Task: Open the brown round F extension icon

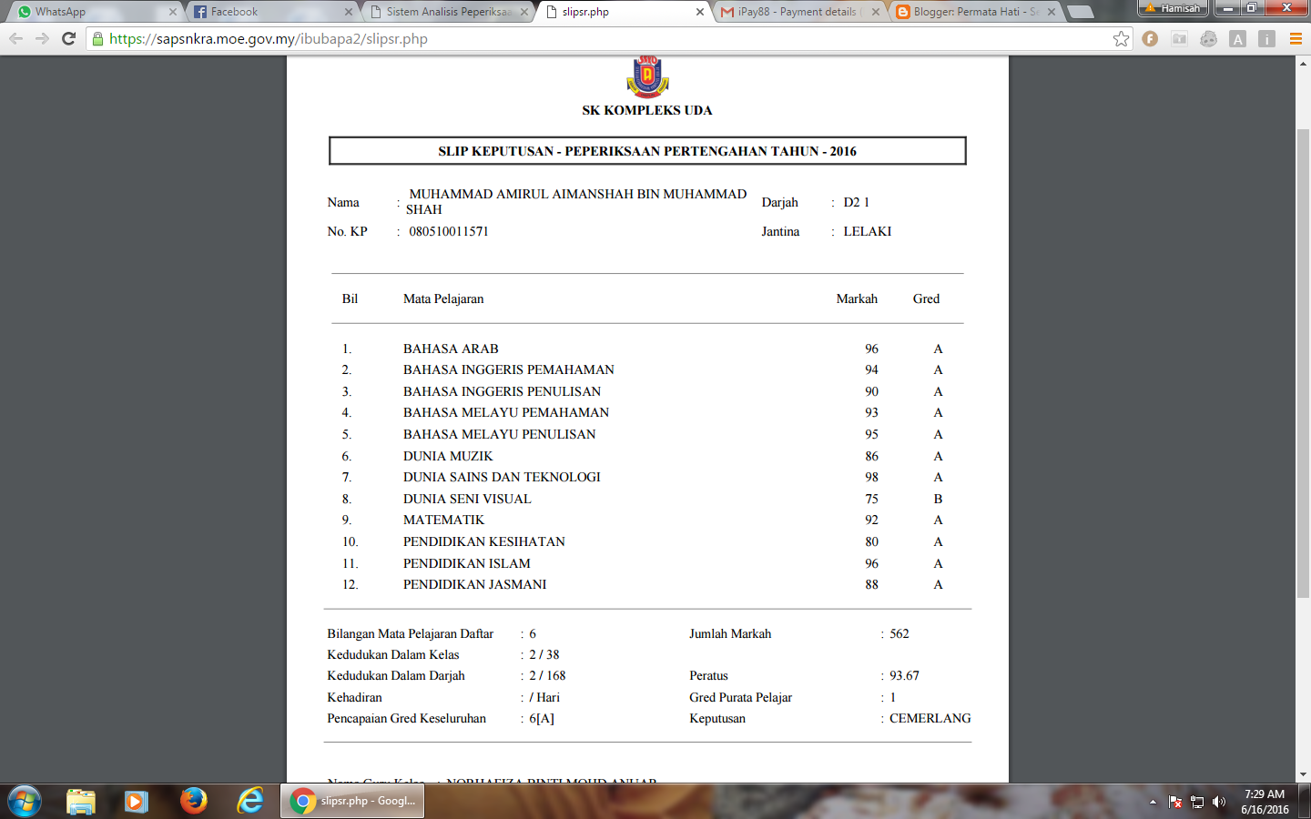Action: pyautogui.click(x=1150, y=39)
